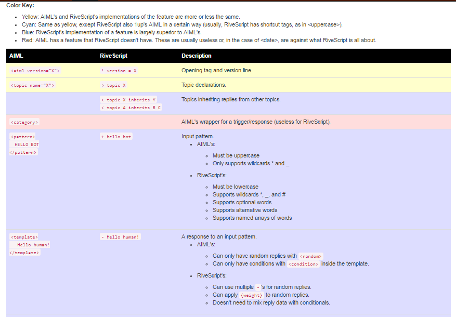Click the <topic name="X"> code snippet
The image size is (456, 317).
[32, 85]
